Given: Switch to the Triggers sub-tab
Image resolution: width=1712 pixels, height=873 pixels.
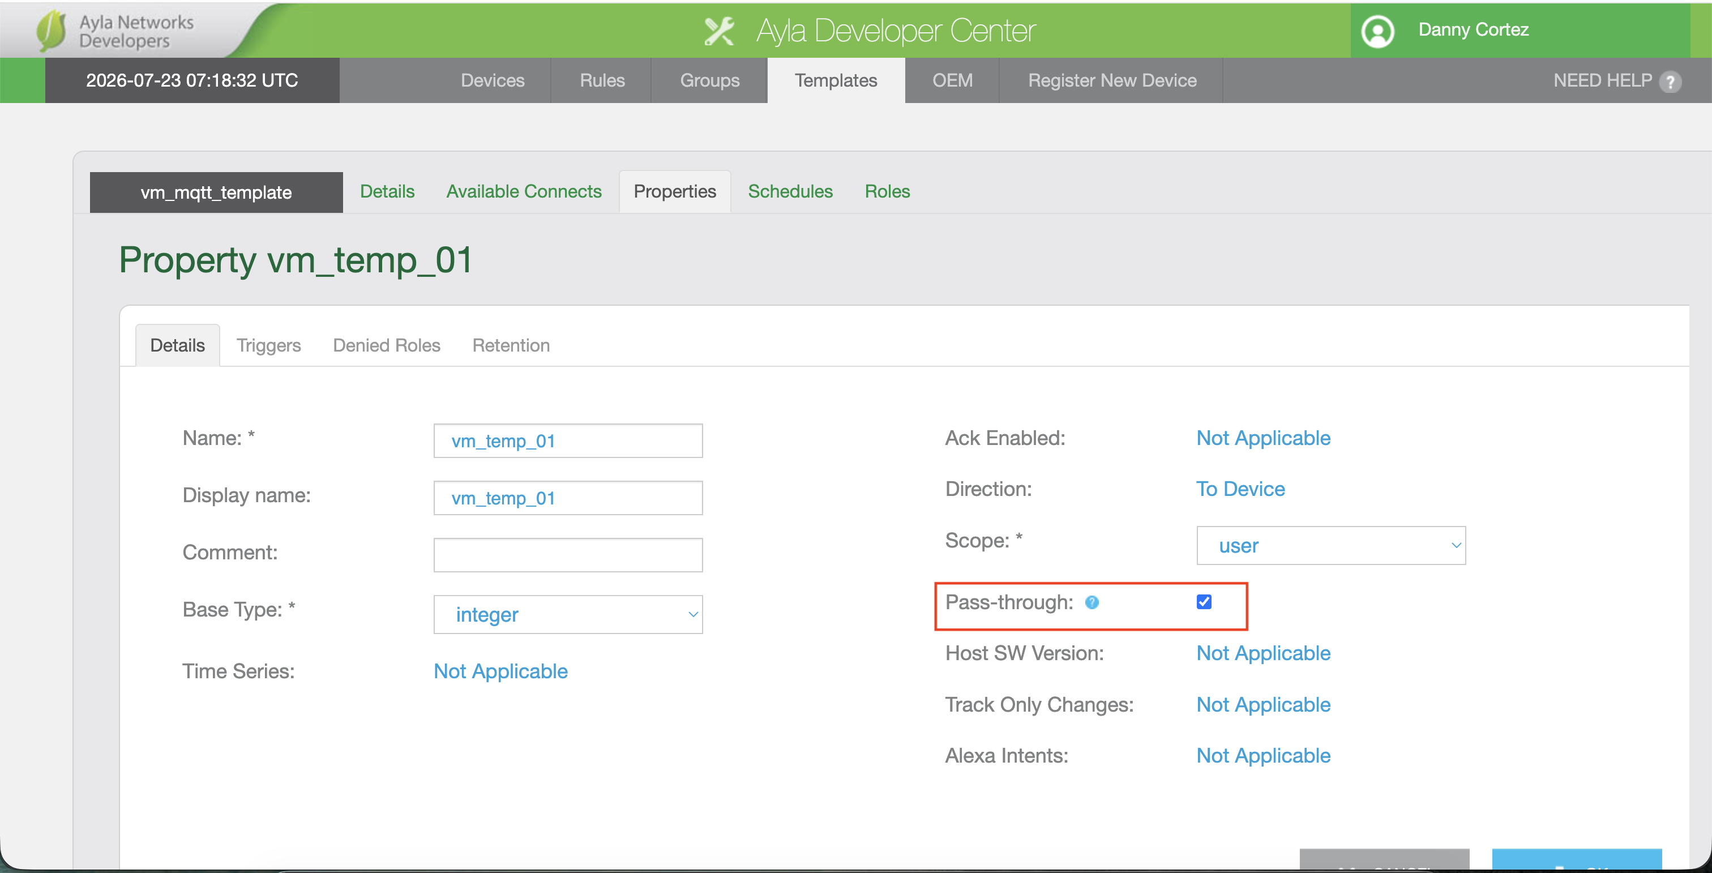Looking at the screenshot, I should click(269, 345).
